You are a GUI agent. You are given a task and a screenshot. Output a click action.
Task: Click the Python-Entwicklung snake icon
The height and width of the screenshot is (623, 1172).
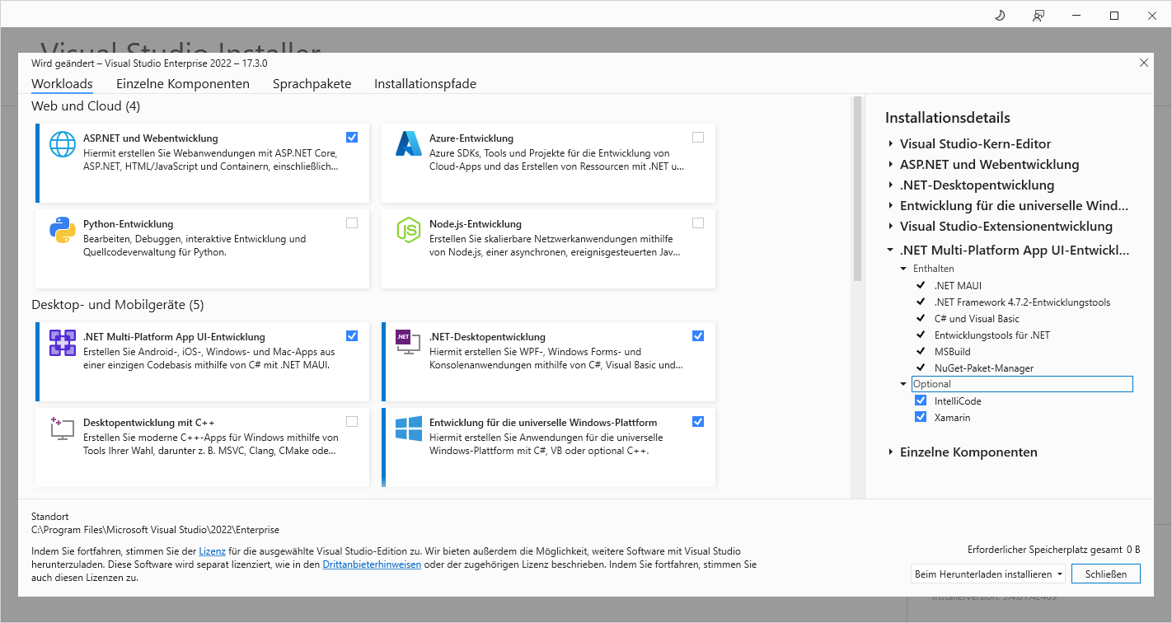[x=63, y=230]
